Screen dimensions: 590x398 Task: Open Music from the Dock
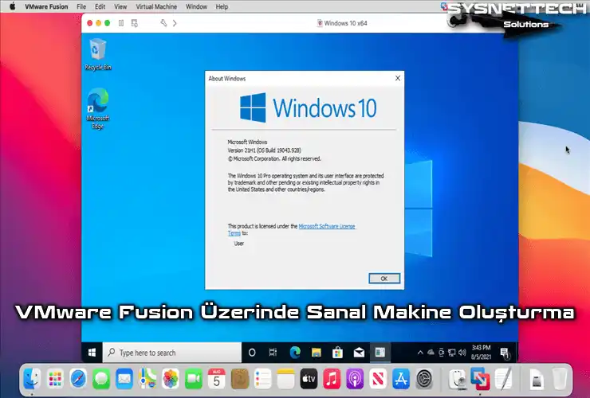332,379
